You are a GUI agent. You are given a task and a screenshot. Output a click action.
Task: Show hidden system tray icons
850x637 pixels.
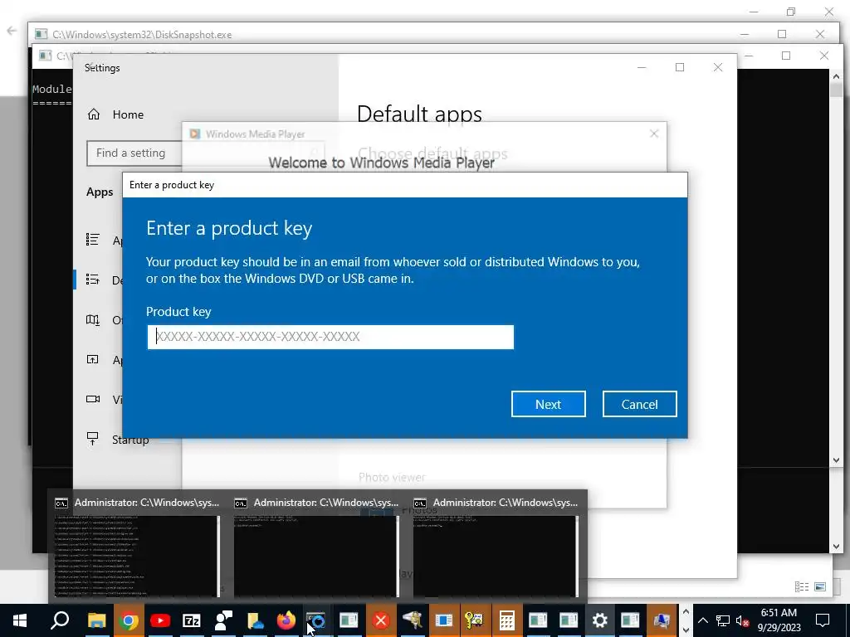(x=703, y=620)
